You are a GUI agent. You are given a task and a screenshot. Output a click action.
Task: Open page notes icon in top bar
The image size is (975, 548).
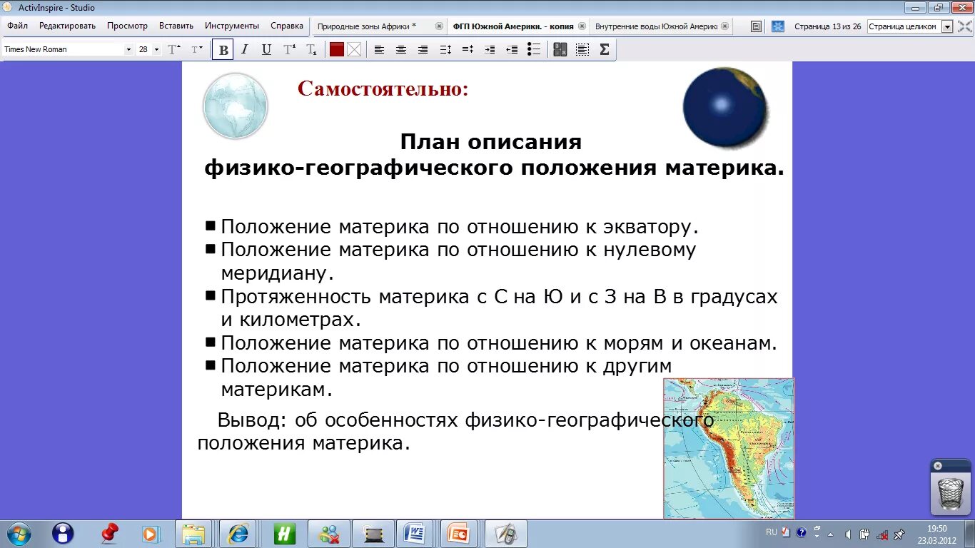(757, 26)
